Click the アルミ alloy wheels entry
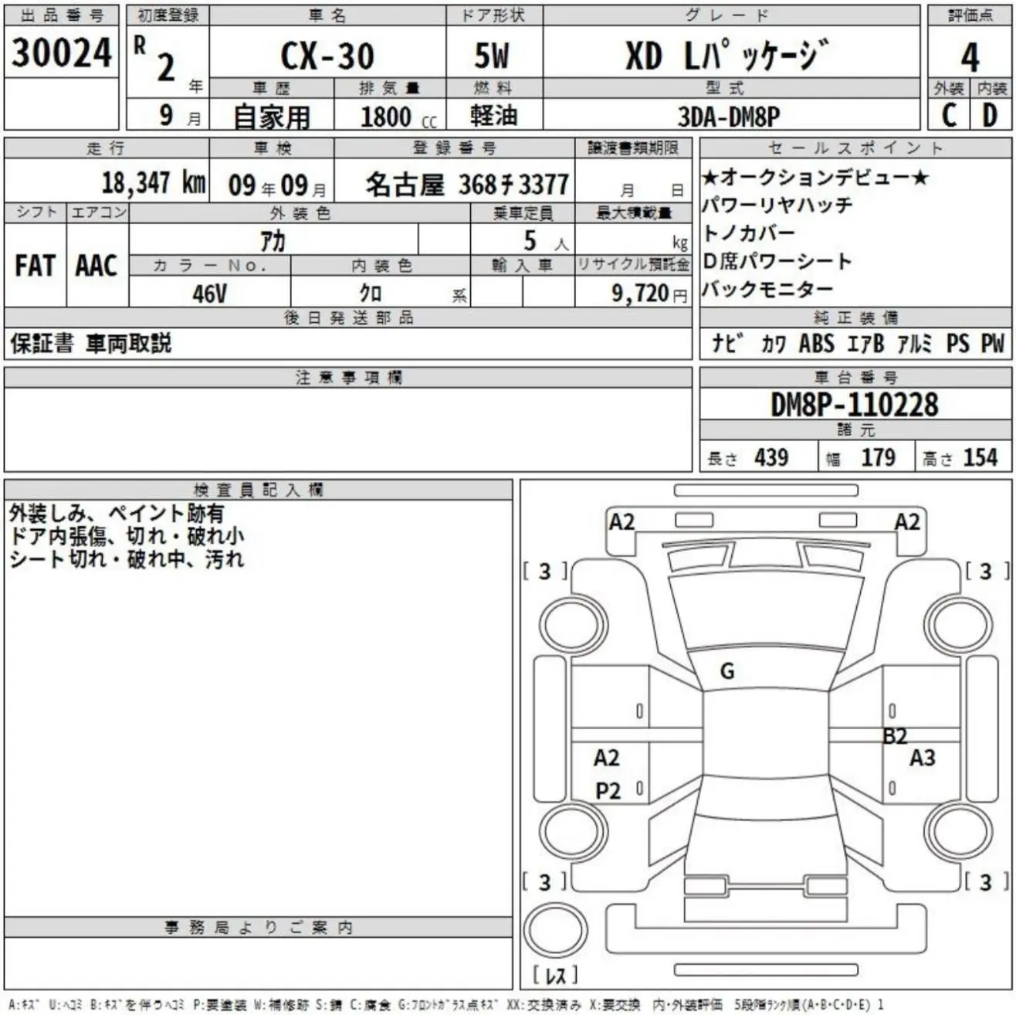1016x1015 pixels. (916, 344)
